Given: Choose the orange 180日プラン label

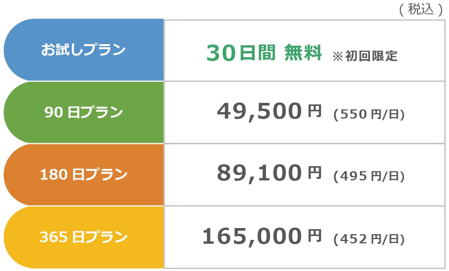Looking at the screenshot, I should tap(83, 175).
